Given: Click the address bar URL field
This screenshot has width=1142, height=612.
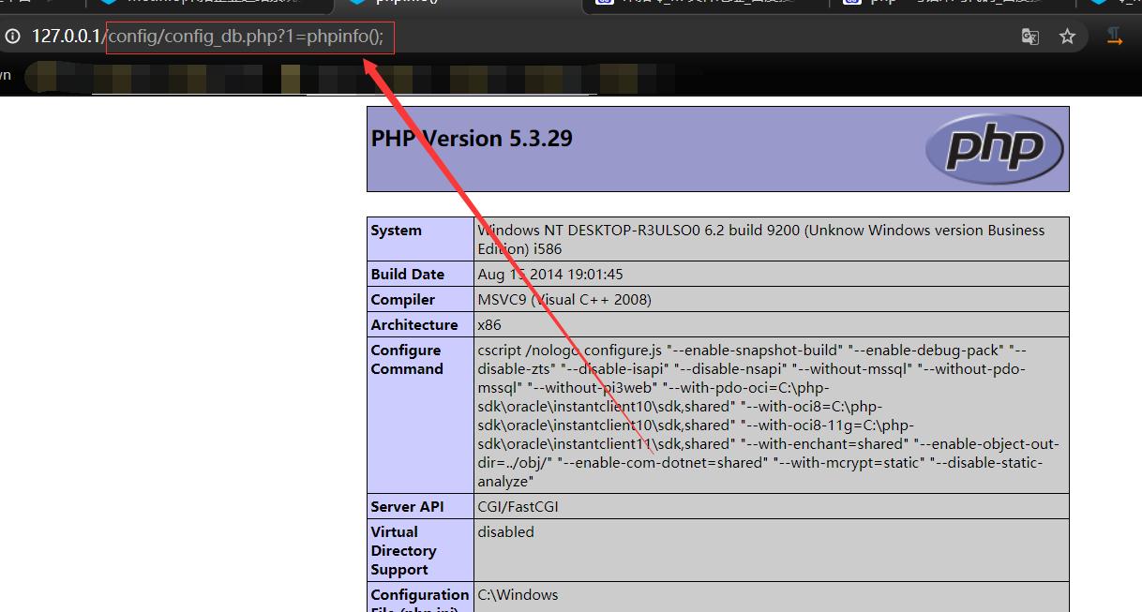Looking at the screenshot, I should (x=563, y=37).
